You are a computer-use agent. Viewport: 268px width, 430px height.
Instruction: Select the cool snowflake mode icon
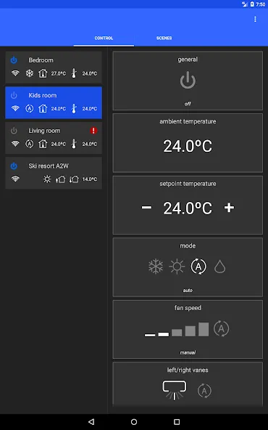(156, 267)
